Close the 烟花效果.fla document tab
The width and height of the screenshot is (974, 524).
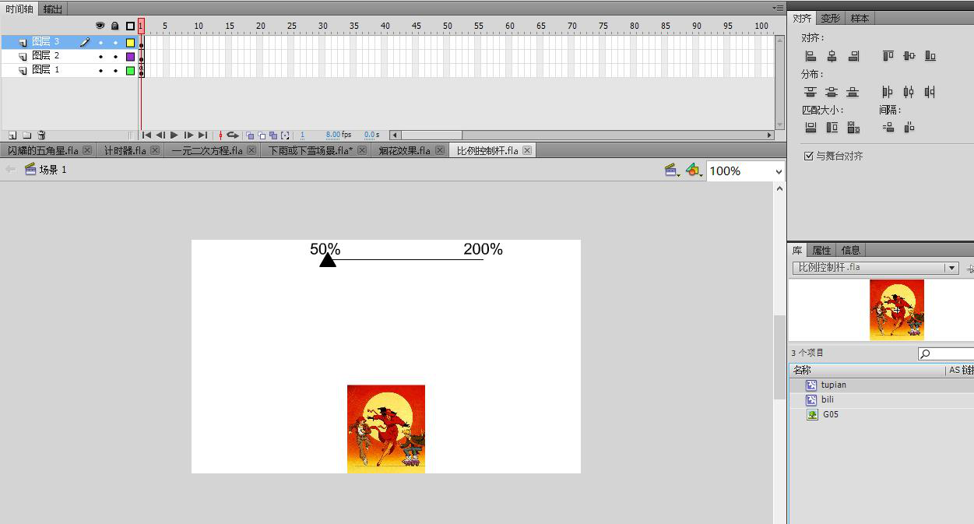(440, 150)
